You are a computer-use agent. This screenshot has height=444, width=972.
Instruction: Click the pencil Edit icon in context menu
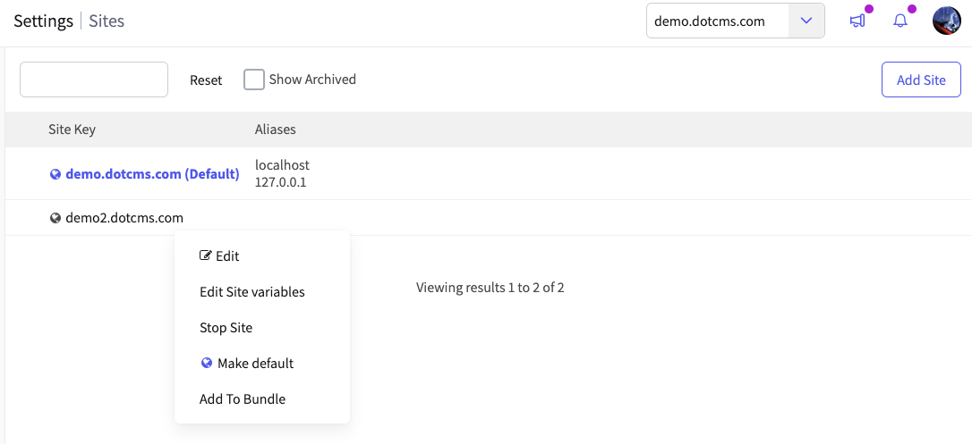[x=205, y=256]
